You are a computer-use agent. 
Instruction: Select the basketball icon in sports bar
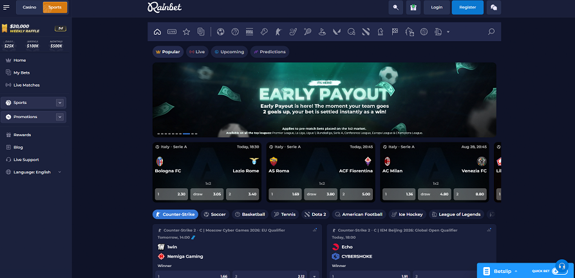pyautogui.click(x=235, y=32)
